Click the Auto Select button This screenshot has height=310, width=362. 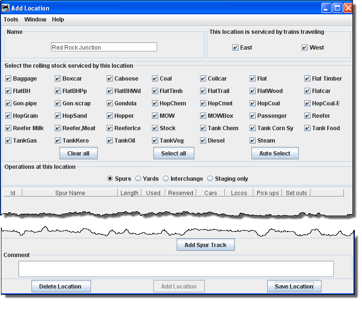275,153
